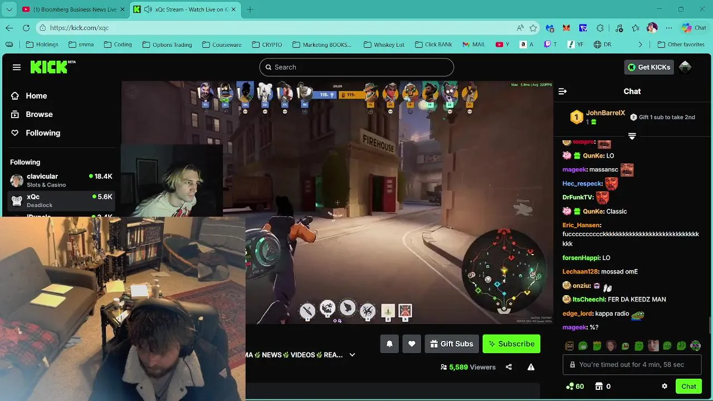Click the green Subscribe button
The width and height of the screenshot is (713, 401).
[511, 344]
